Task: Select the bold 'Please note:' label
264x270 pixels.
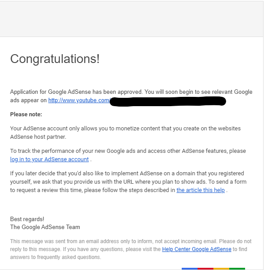Action: point(26,115)
